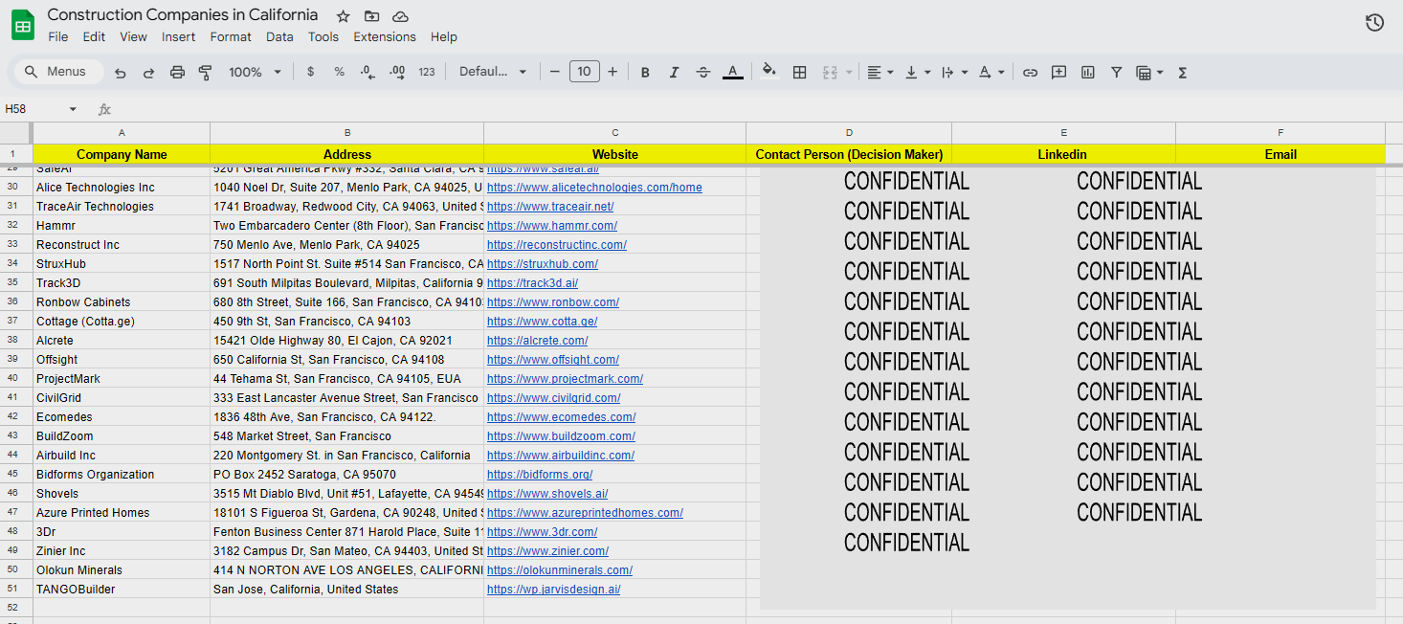Insert a chart

pyautogui.click(x=1087, y=72)
